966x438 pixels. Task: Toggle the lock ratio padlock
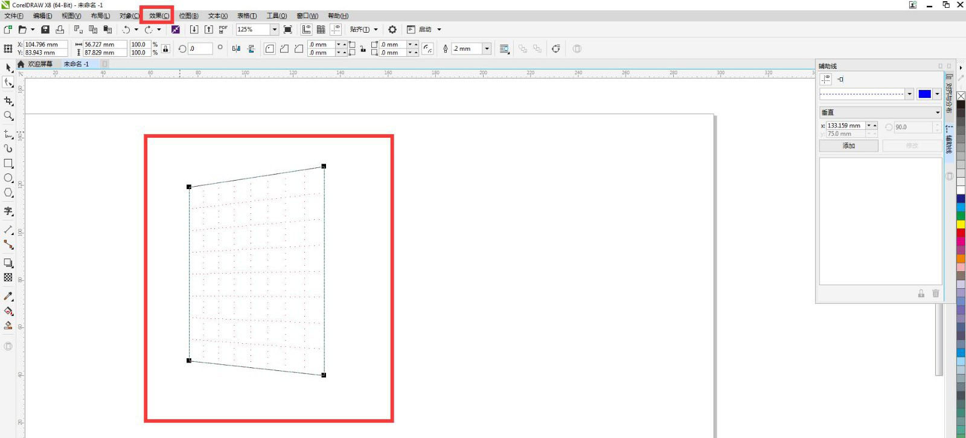165,49
